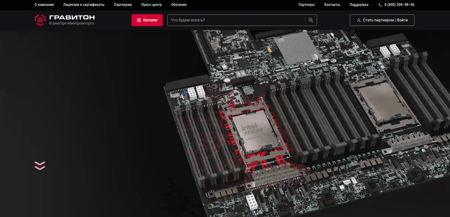Open Обучение menu item
The image size is (450, 217).
(x=179, y=5)
